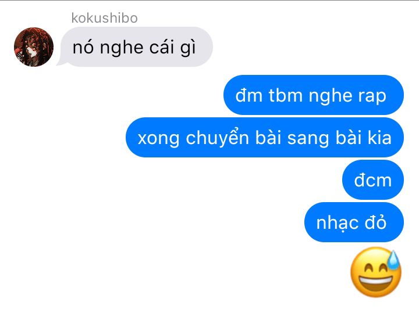The height and width of the screenshot is (309, 419).
Task: Click the sender name kokushibo
Action: click(105, 18)
